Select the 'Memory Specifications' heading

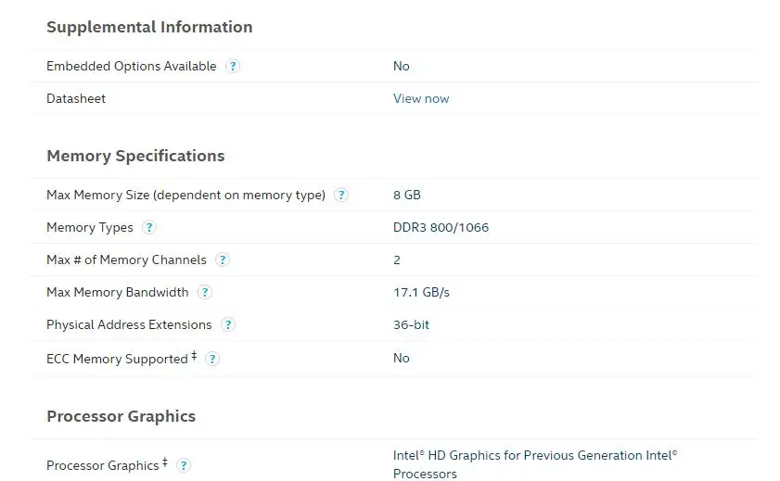pos(135,156)
